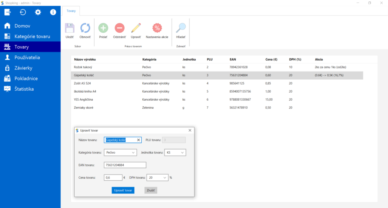Click the EAN tovaru input field
The height and width of the screenshot is (208, 388).
coord(125,165)
